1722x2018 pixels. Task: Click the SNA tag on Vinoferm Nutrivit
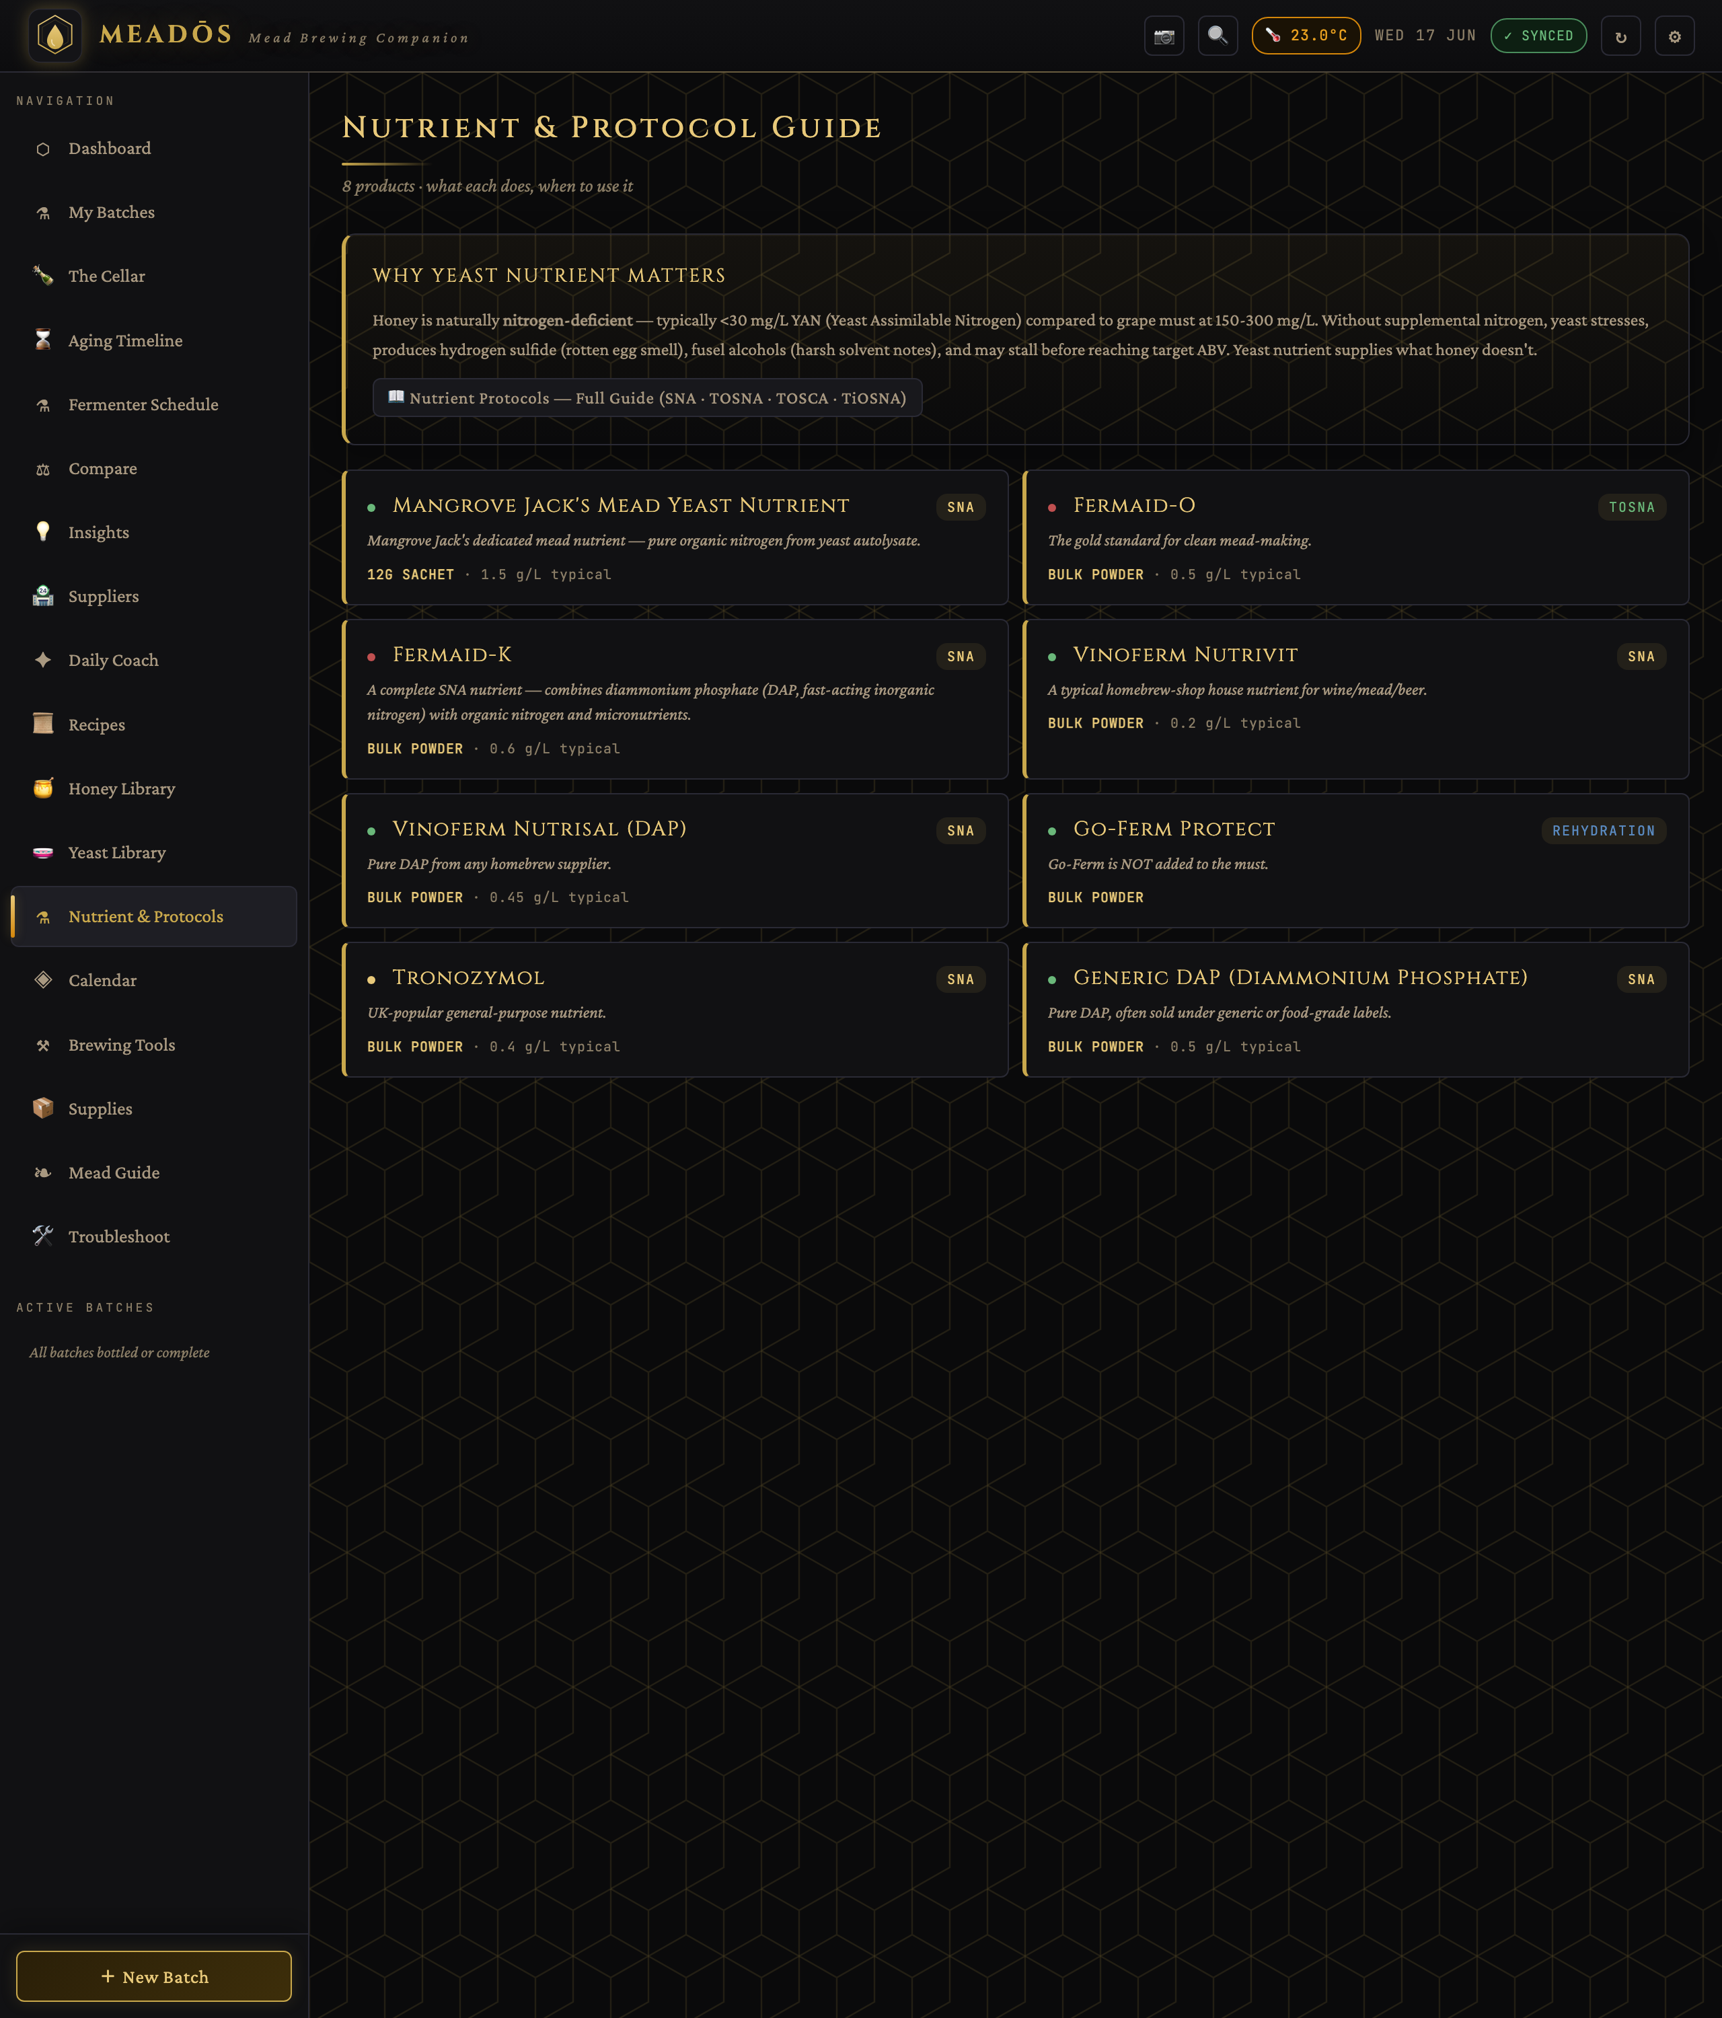click(1641, 657)
